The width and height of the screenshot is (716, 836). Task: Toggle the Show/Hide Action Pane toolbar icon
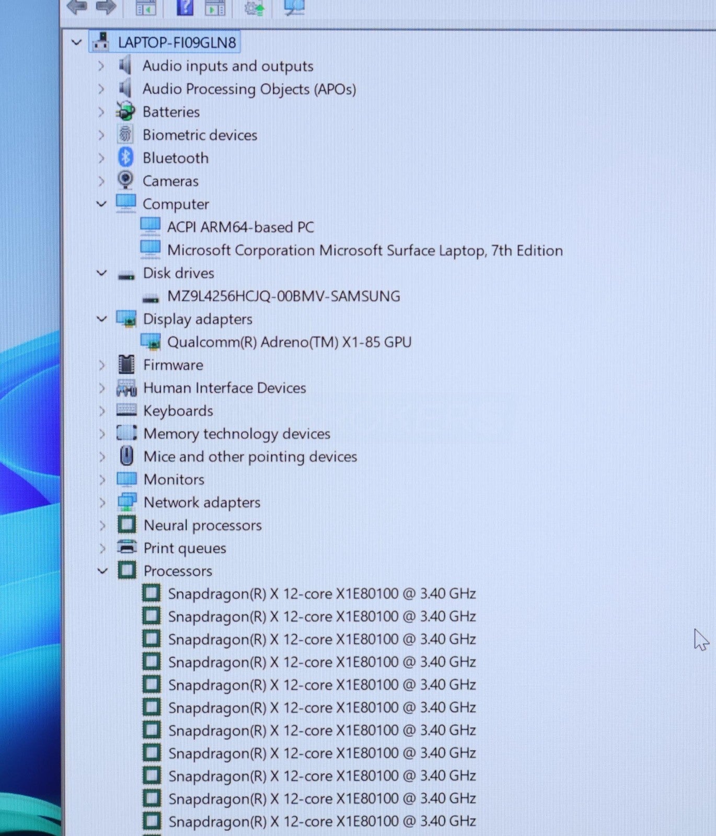[215, 7]
